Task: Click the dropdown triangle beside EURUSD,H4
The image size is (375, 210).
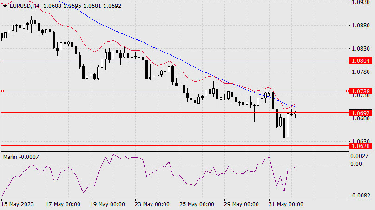Action: 5,6
